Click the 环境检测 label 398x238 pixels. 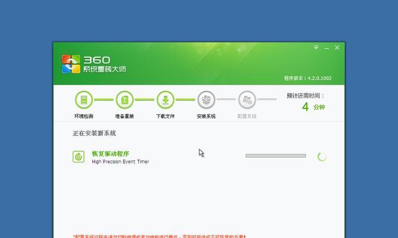84,116
